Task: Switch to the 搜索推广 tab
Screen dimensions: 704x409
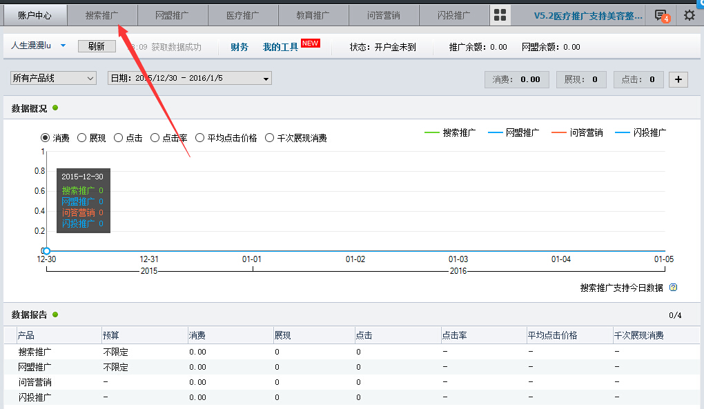Action: [x=102, y=15]
